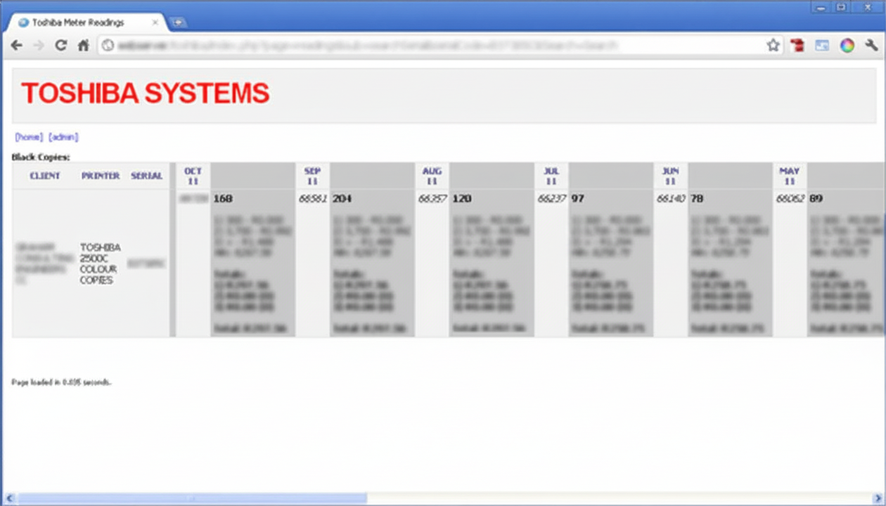Click the TOSHIBA 2500C COLOUR COPIES cell
Screen dimensions: 886x506
(100, 264)
